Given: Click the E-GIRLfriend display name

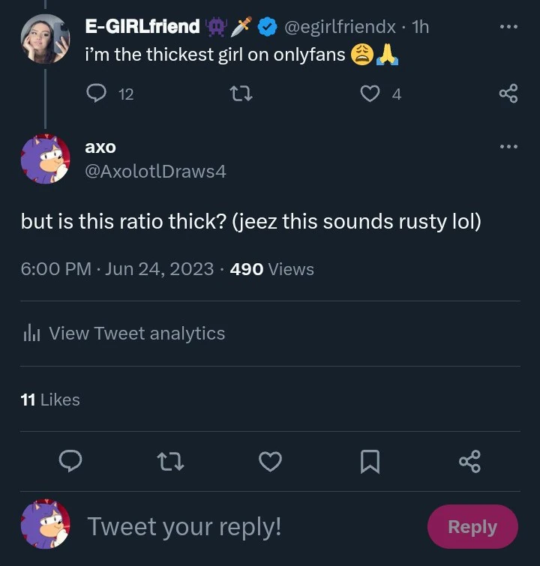Looking at the screenshot, I should click(x=142, y=27).
